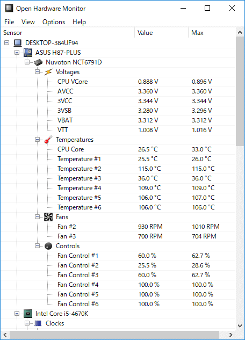The image size is (245, 340).
Task: Click the vertical scrollbar down arrow
Action: 240,325
